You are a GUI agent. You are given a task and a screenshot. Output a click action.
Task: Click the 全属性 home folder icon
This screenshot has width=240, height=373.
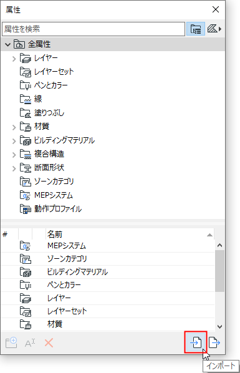click(x=19, y=44)
